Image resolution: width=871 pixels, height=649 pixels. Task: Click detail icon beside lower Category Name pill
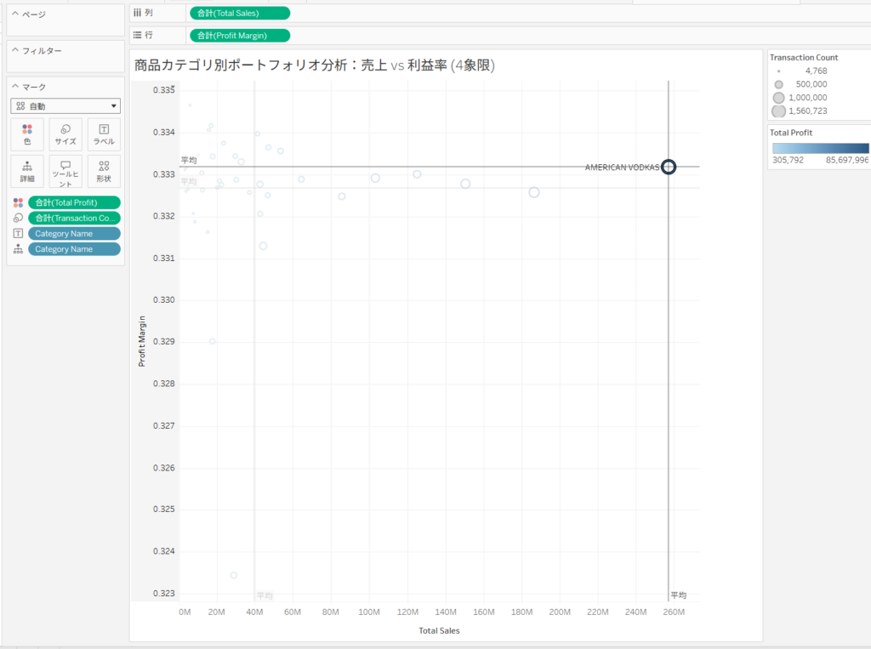click(18, 249)
